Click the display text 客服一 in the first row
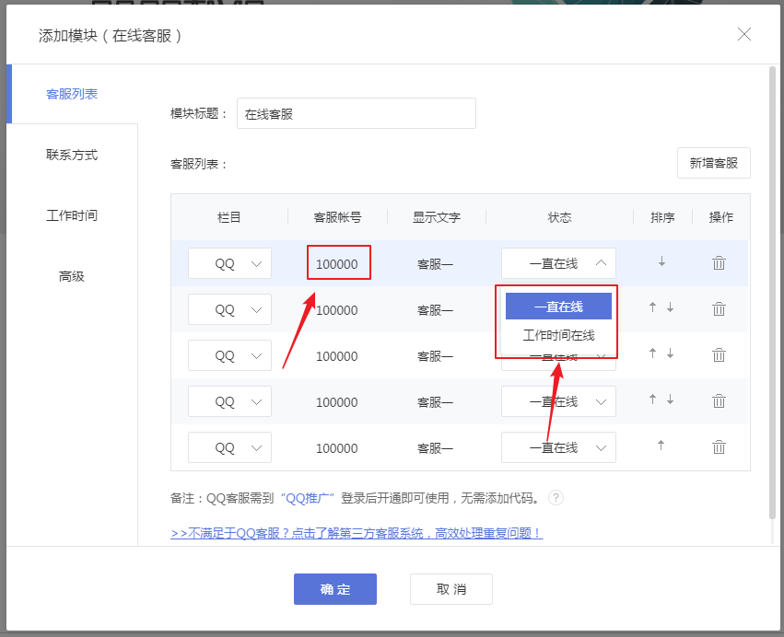This screenshot has width=784, height=637. pyautogui.click(x=436, y=264)
